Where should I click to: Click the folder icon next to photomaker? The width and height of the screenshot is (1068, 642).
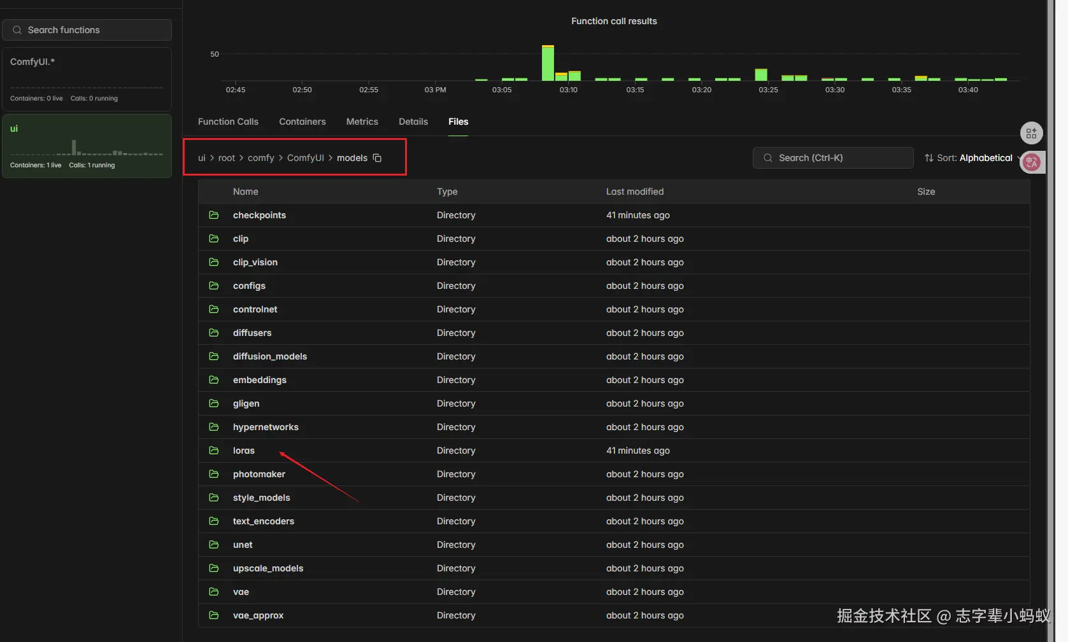(x=214, y=474)
